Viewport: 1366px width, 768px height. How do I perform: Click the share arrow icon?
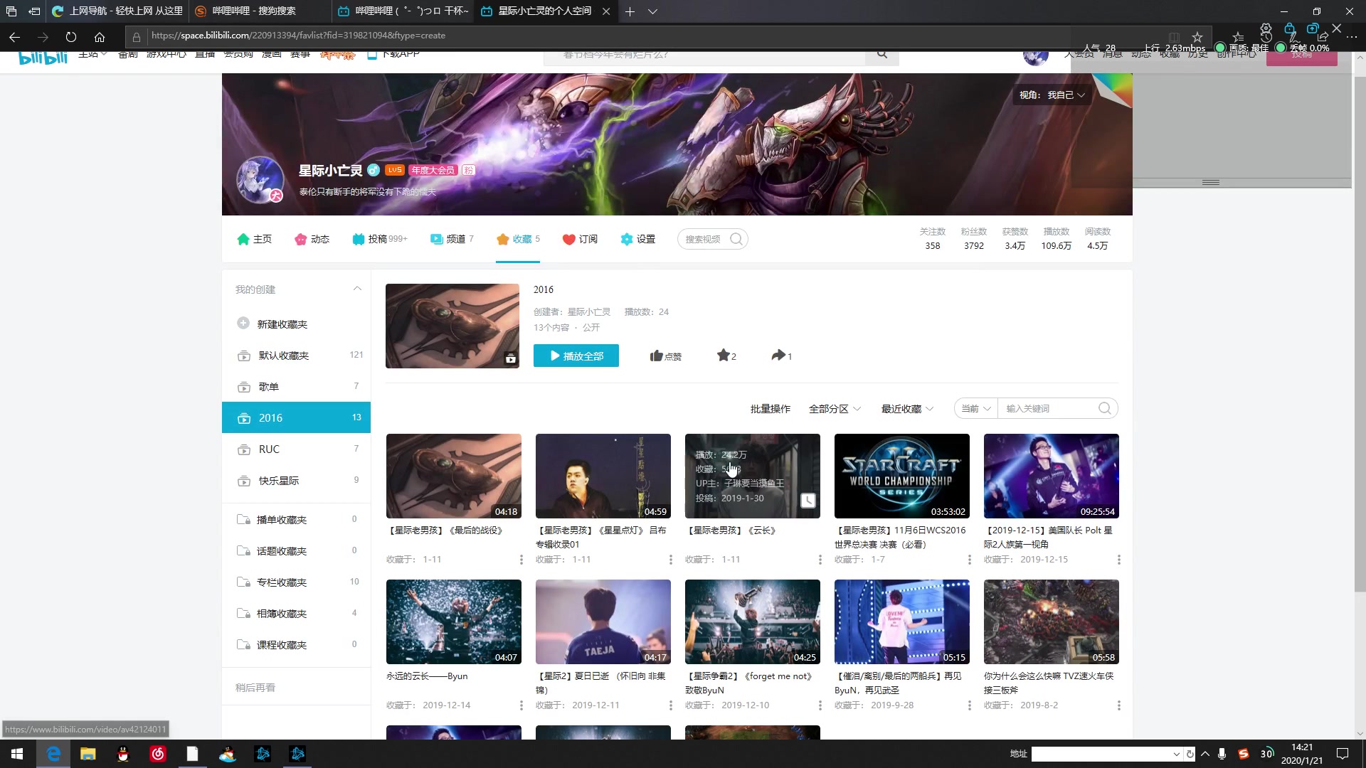(x=778, y=355)
